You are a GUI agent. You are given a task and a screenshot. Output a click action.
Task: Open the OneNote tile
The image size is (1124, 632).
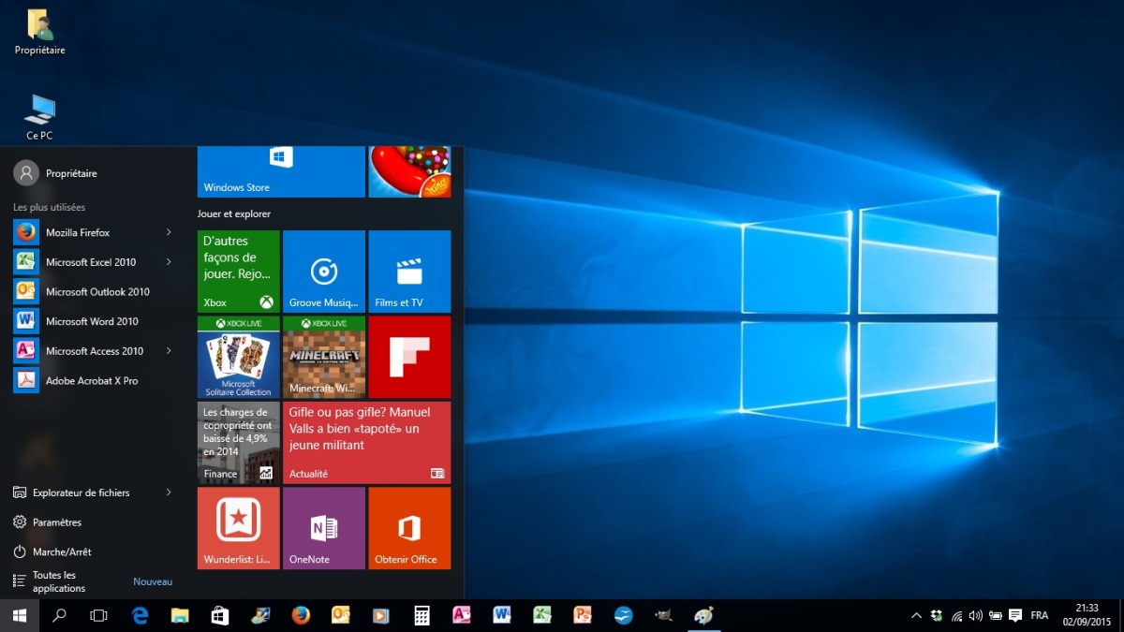[x=324, y=528]
